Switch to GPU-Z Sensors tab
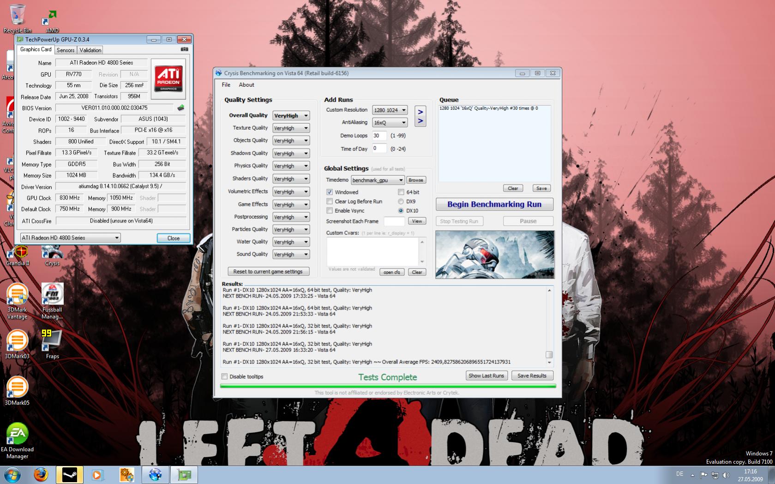Viewport: 775px width, 484px height. tap(66, 50)
